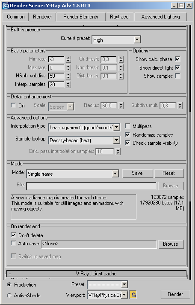Image resolution: width=195 pixels, height=305 pixels.
Task: Click the HSph. subdivs value field
Action: pyautogui.click(x=56, y=76)
